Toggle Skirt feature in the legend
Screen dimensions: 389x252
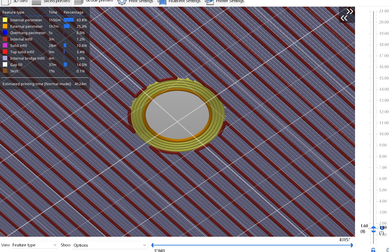[x=45, y=71]
